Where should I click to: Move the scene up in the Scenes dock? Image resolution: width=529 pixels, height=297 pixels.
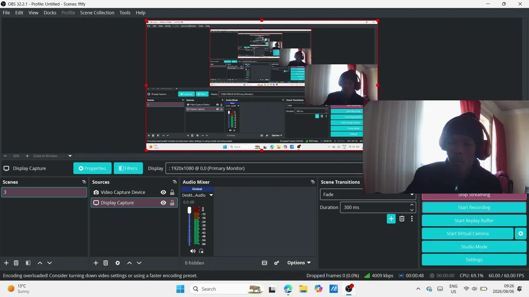pyautogui.click(x=40, y=263)
